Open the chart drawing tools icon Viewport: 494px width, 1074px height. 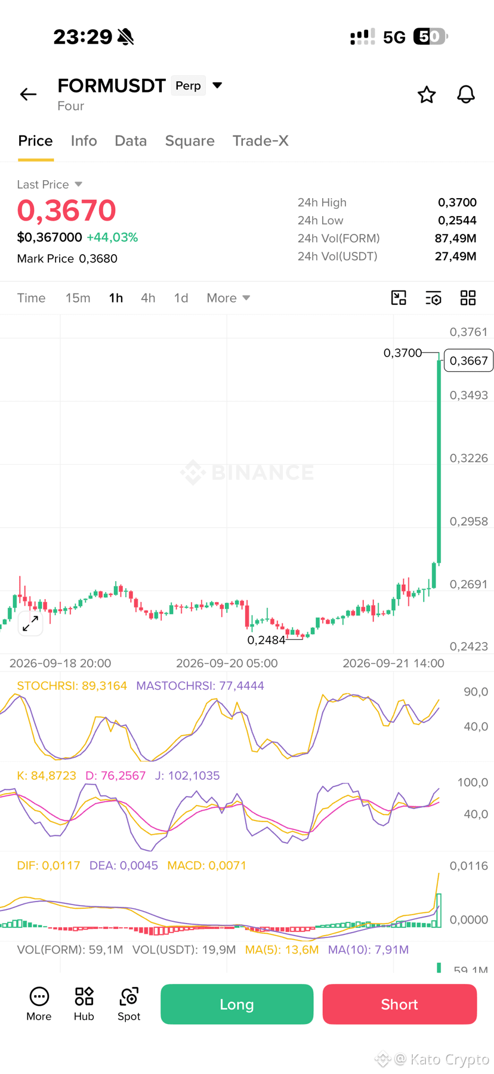click(399, 298)
